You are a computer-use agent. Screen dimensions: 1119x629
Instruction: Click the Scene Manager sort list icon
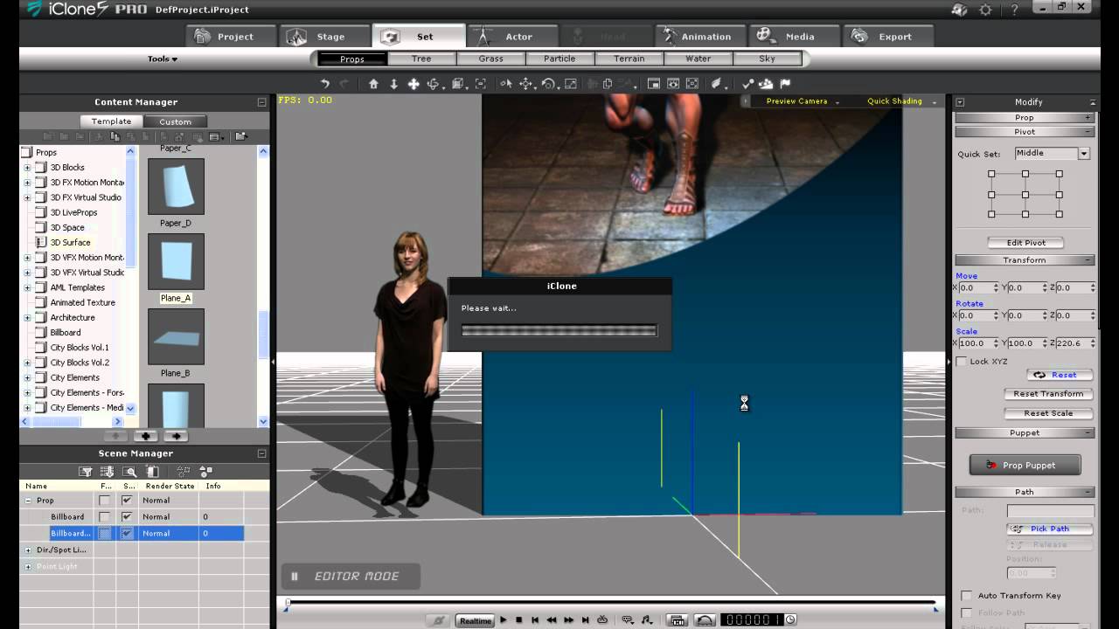click(x=107, y=471)
